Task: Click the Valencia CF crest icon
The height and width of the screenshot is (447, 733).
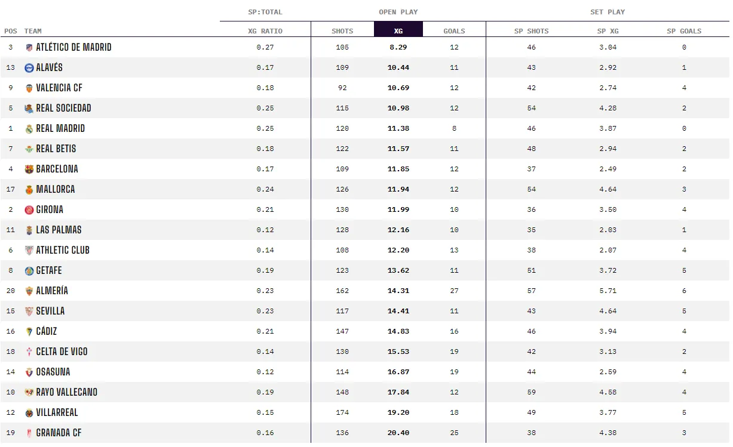Action: pyautogui.click(x=29, y=88)
